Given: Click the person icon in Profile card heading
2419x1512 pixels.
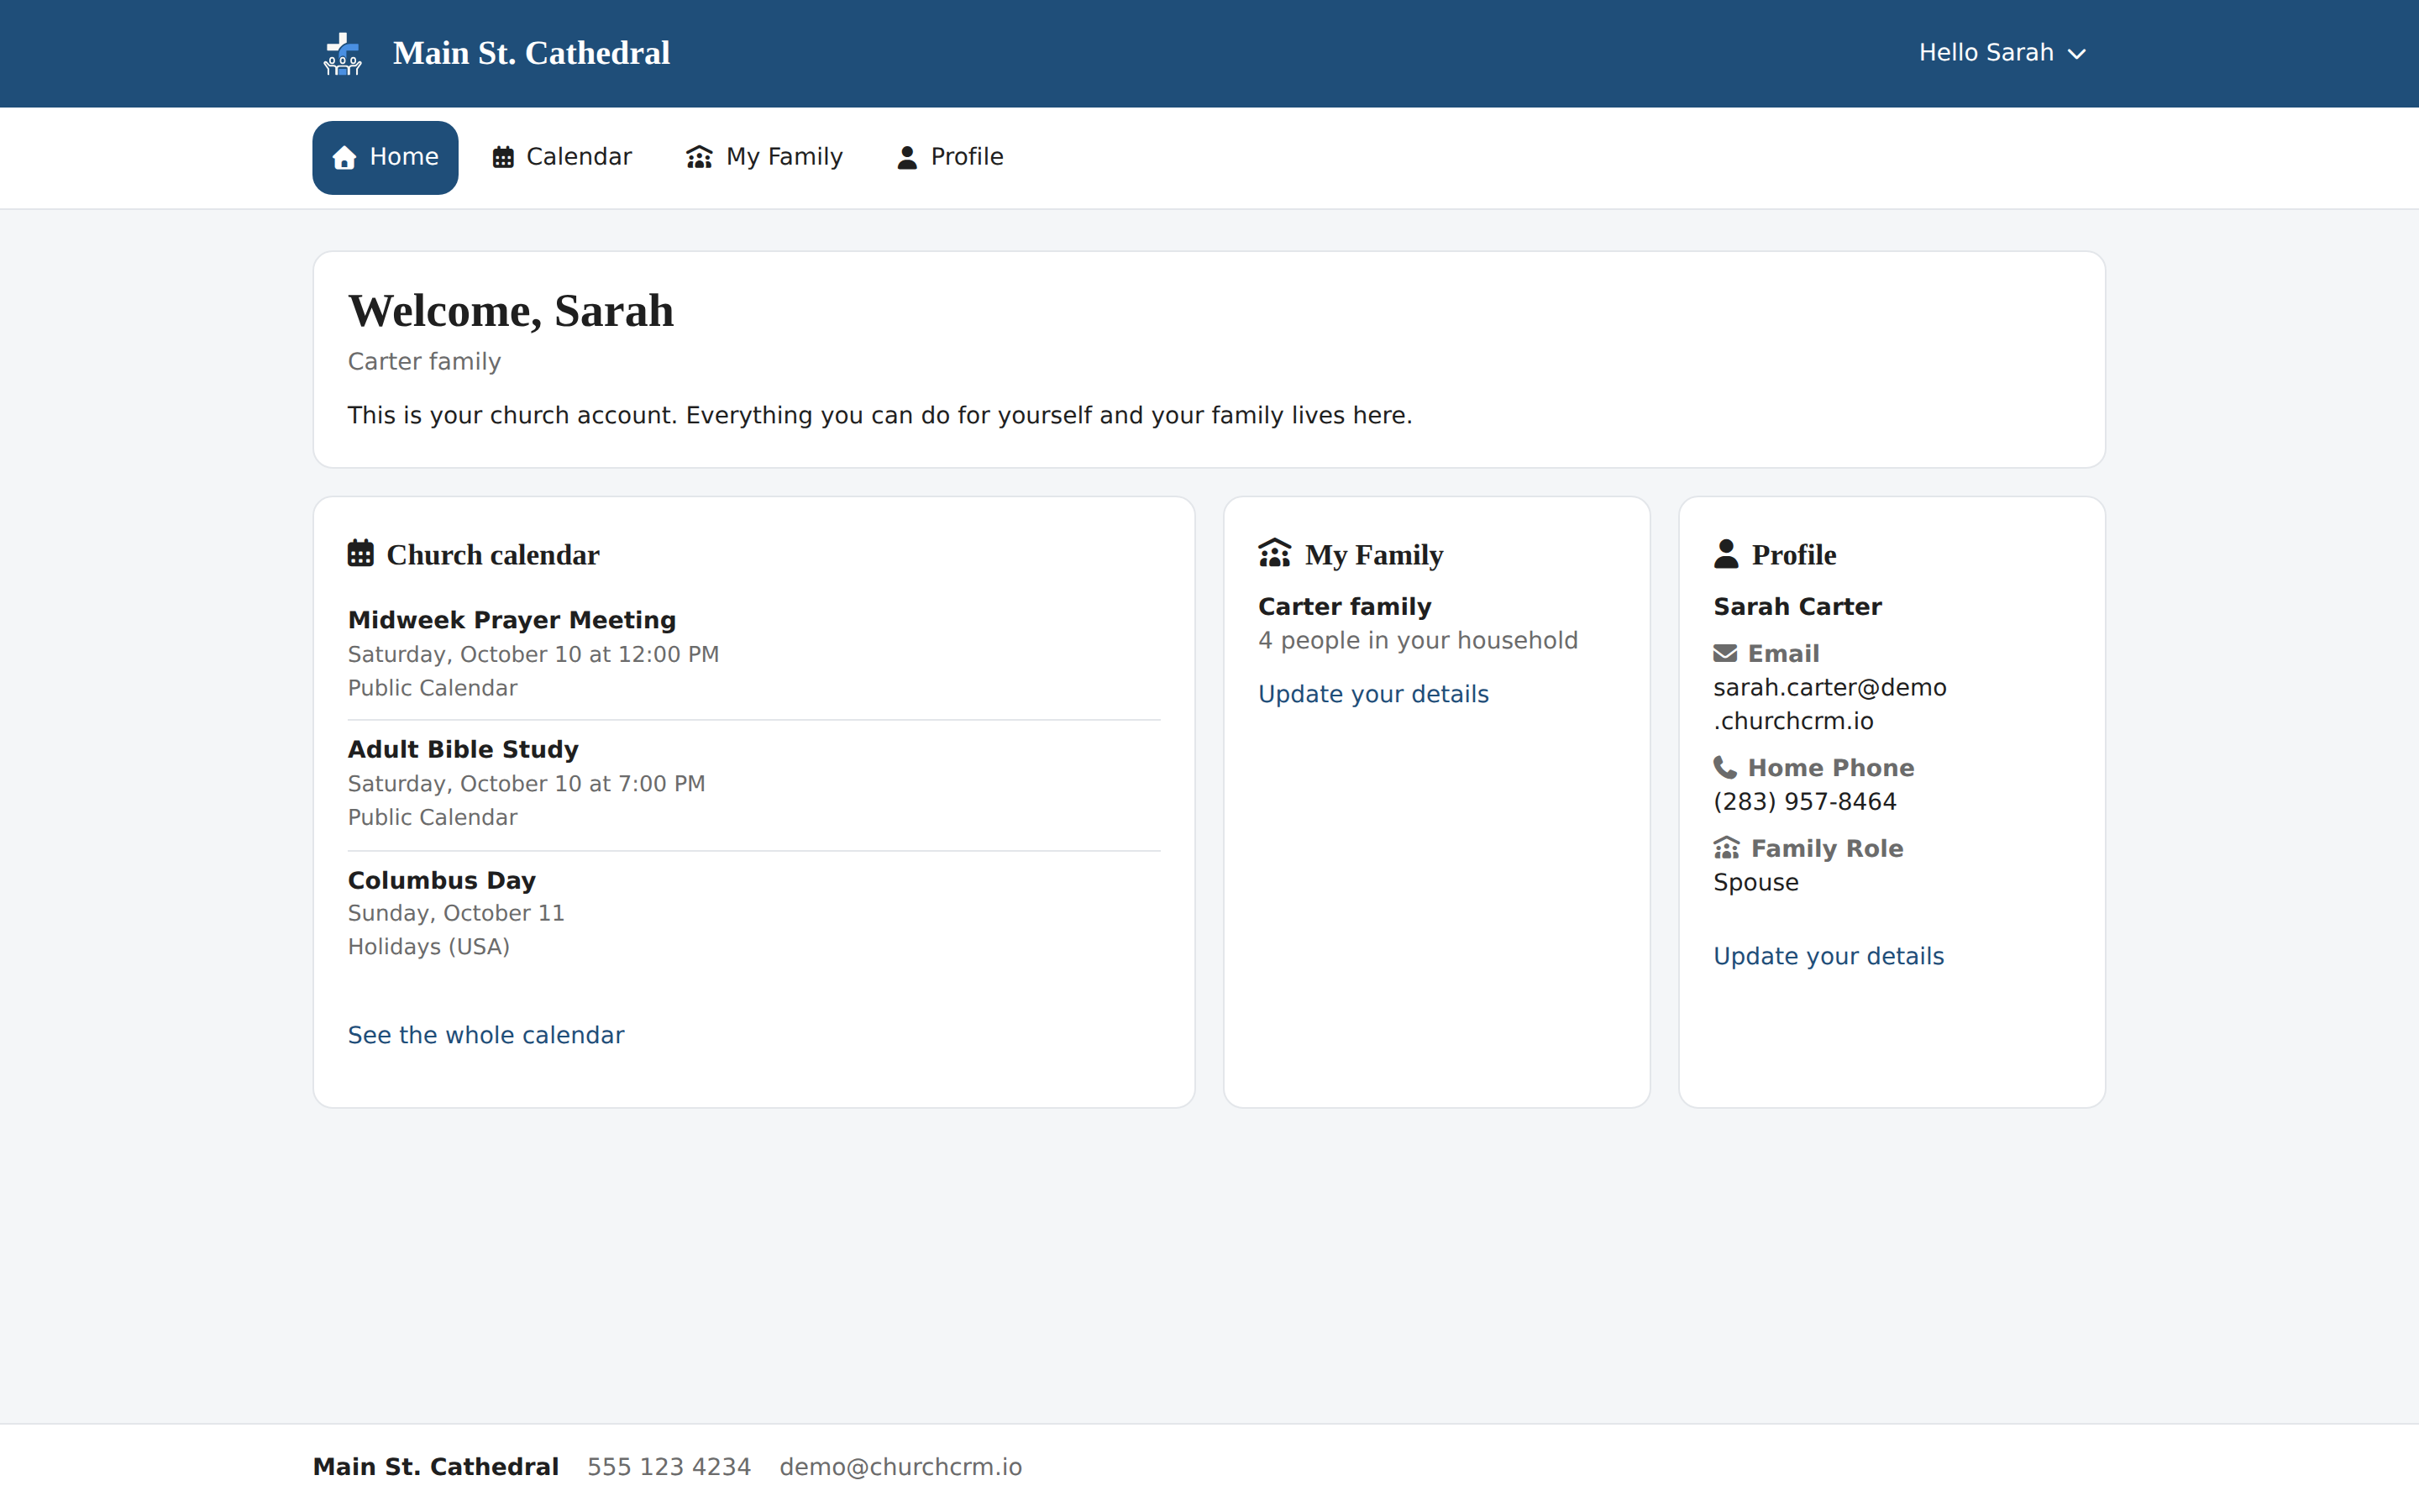Looking at the screenshot, I should pyautogui.click(x=1726, y=553).
